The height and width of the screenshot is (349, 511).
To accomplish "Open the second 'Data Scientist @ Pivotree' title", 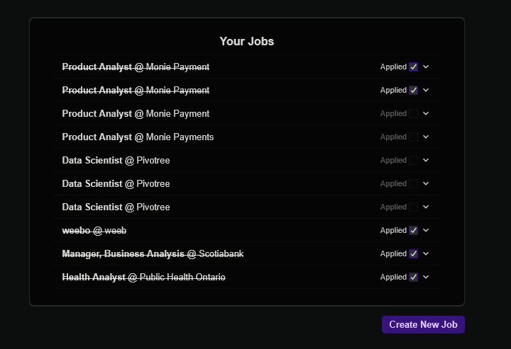I will (116, 184).
